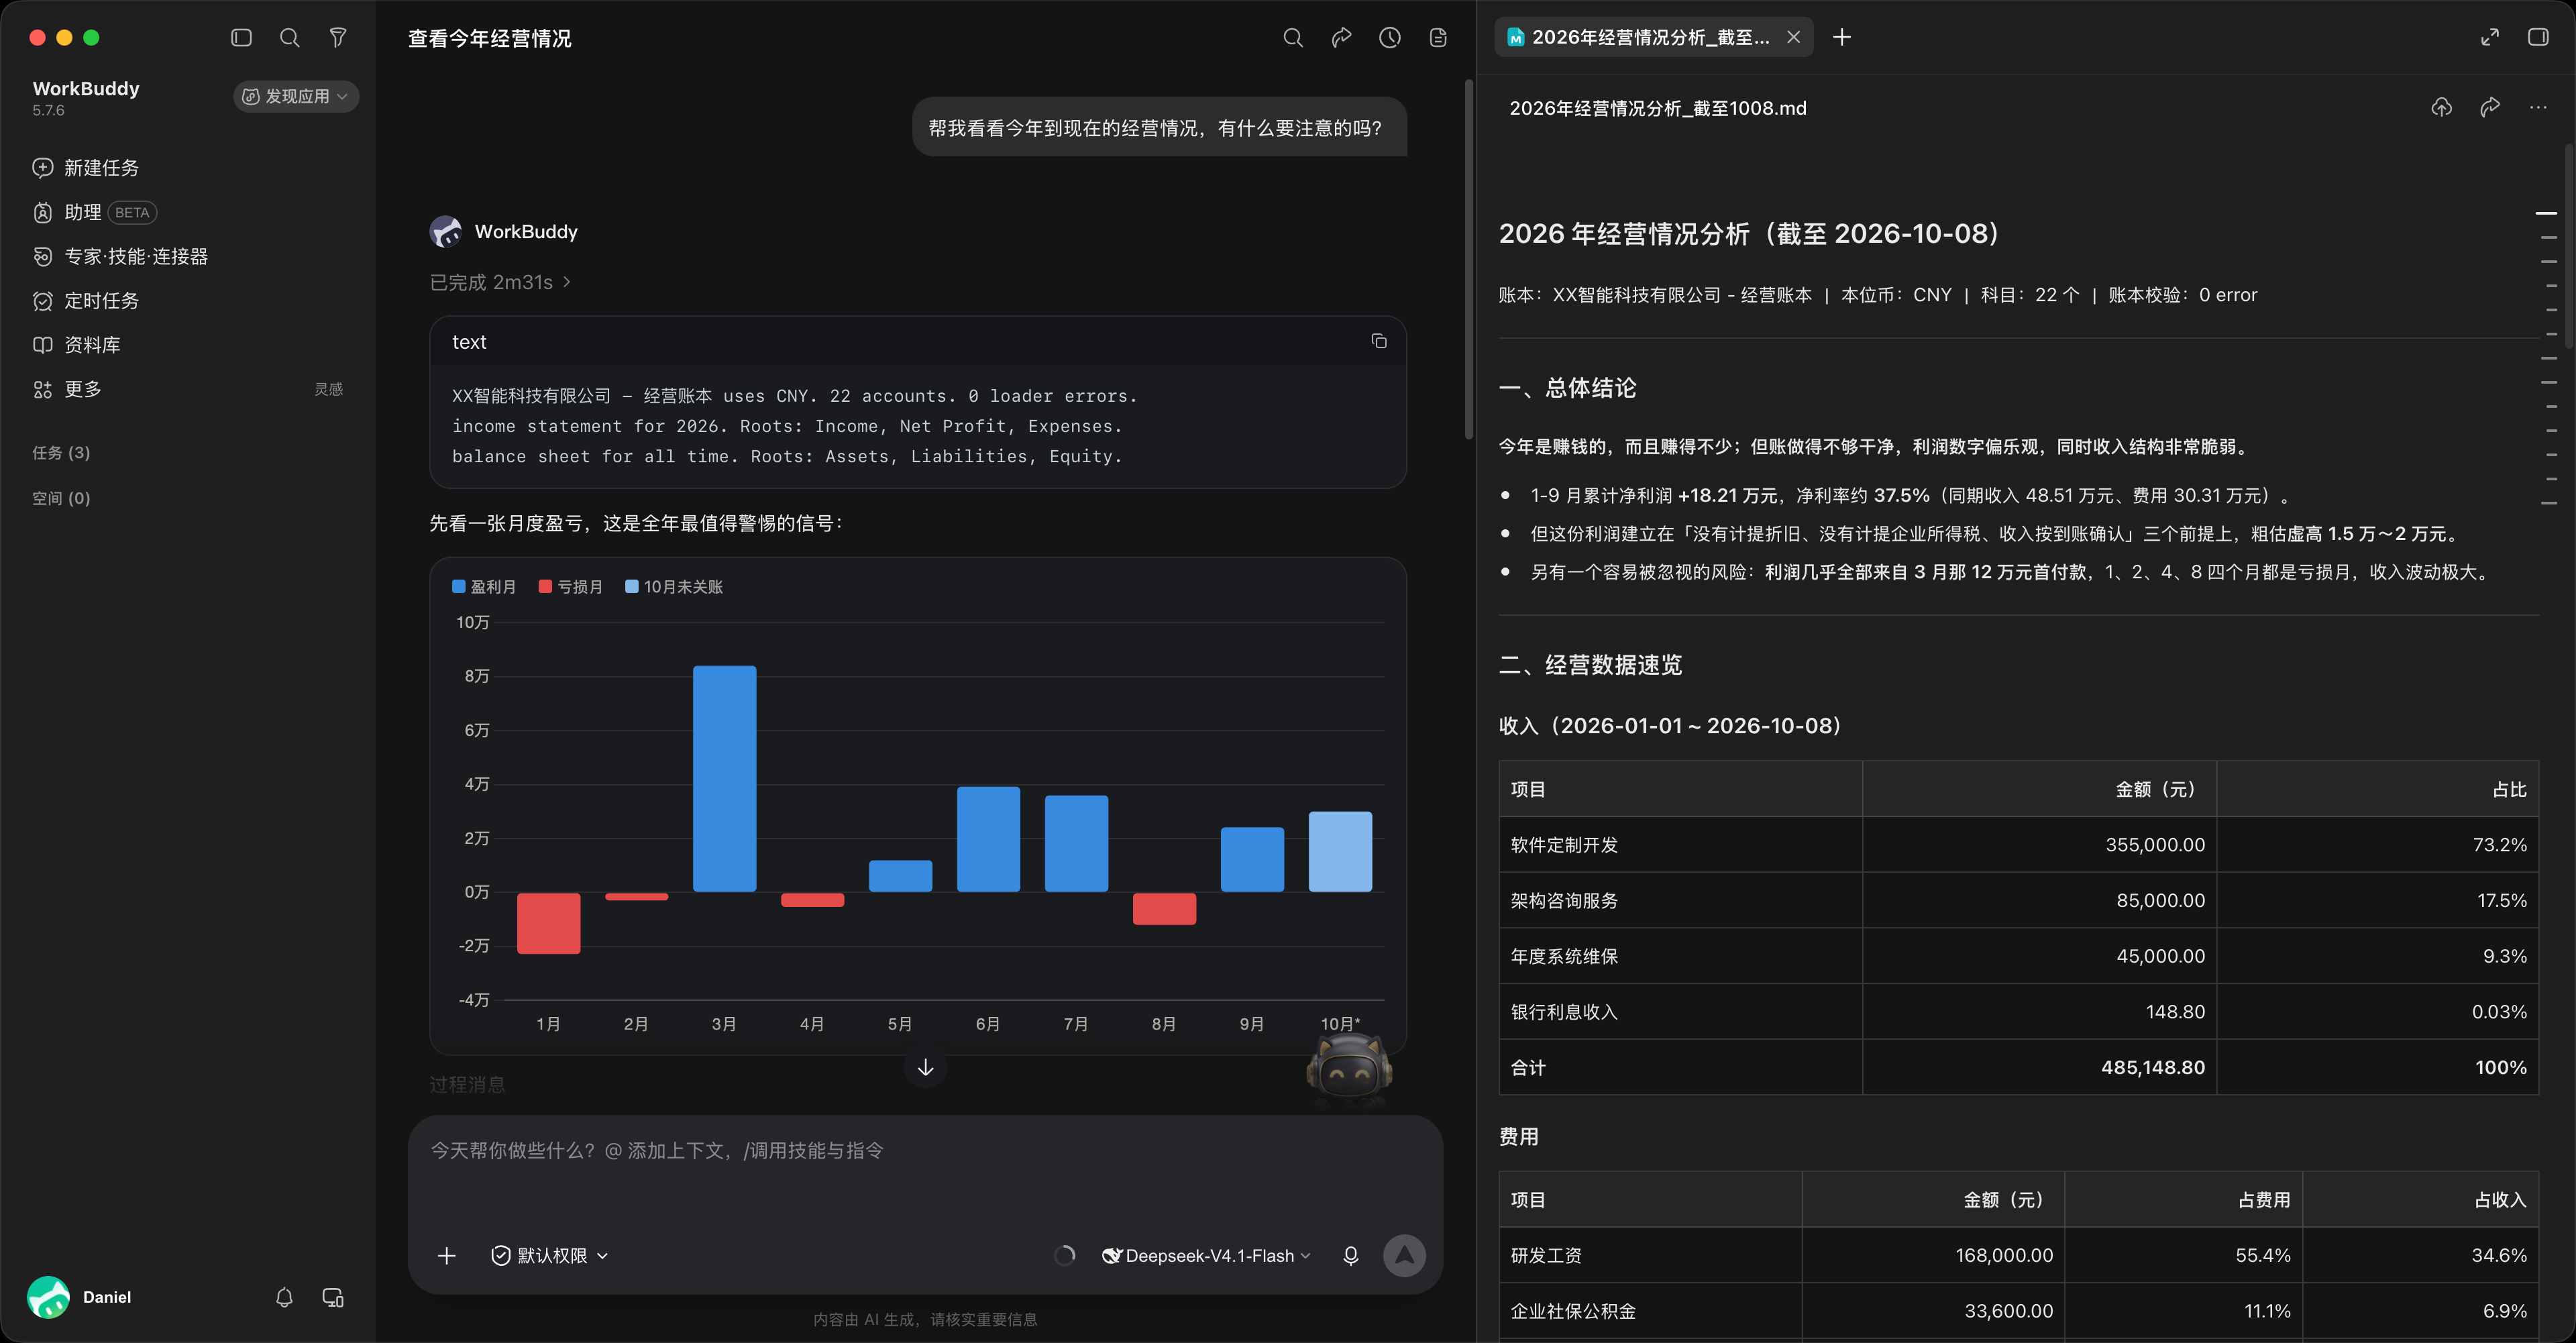Focus the message input field

[x=925, y=1151]
